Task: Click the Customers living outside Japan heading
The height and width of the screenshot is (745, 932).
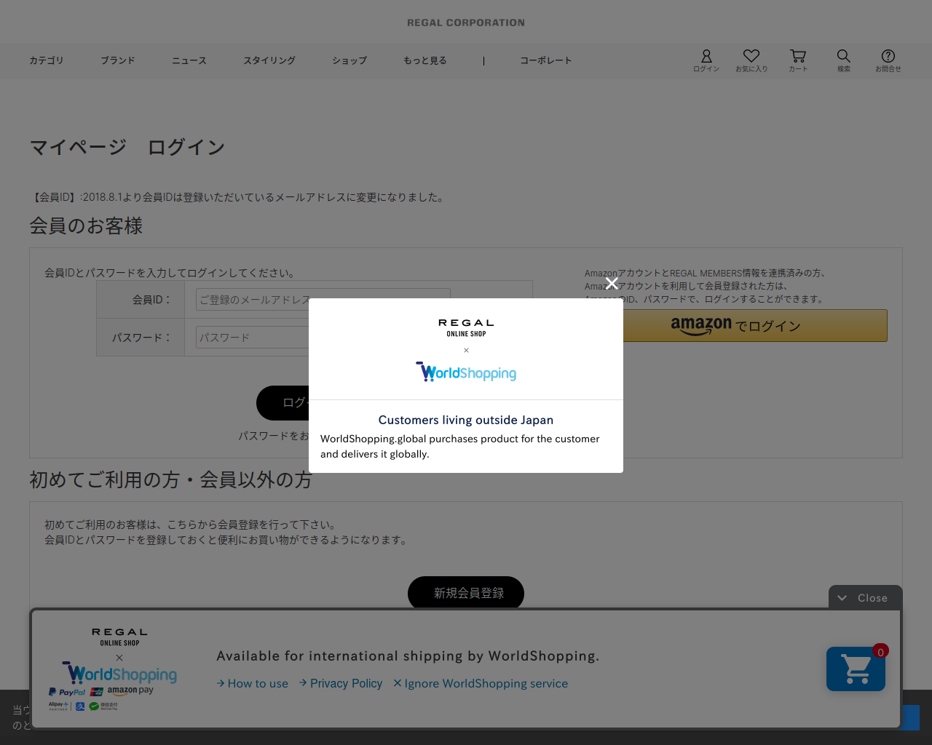Action: 466,420
